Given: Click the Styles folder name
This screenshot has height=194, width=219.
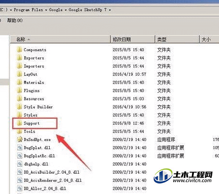Looking at the screenshot, I should 30,115.
